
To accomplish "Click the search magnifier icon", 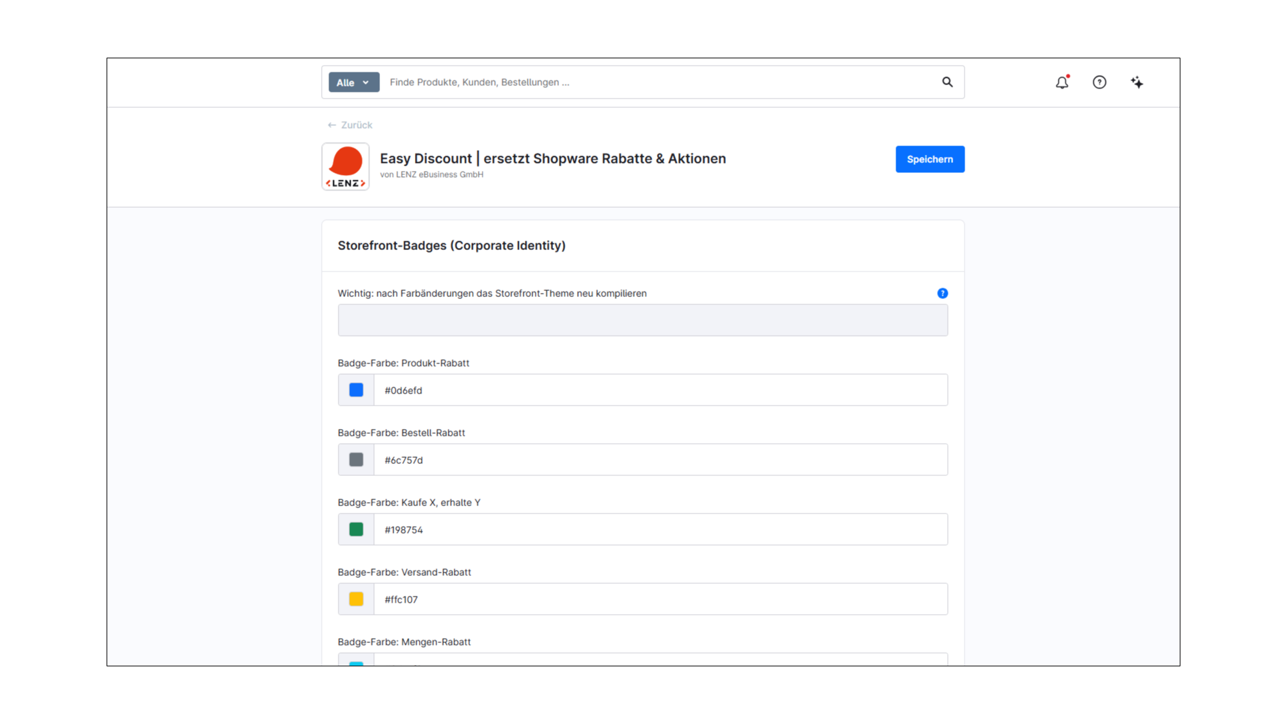I will click(947, 82).
